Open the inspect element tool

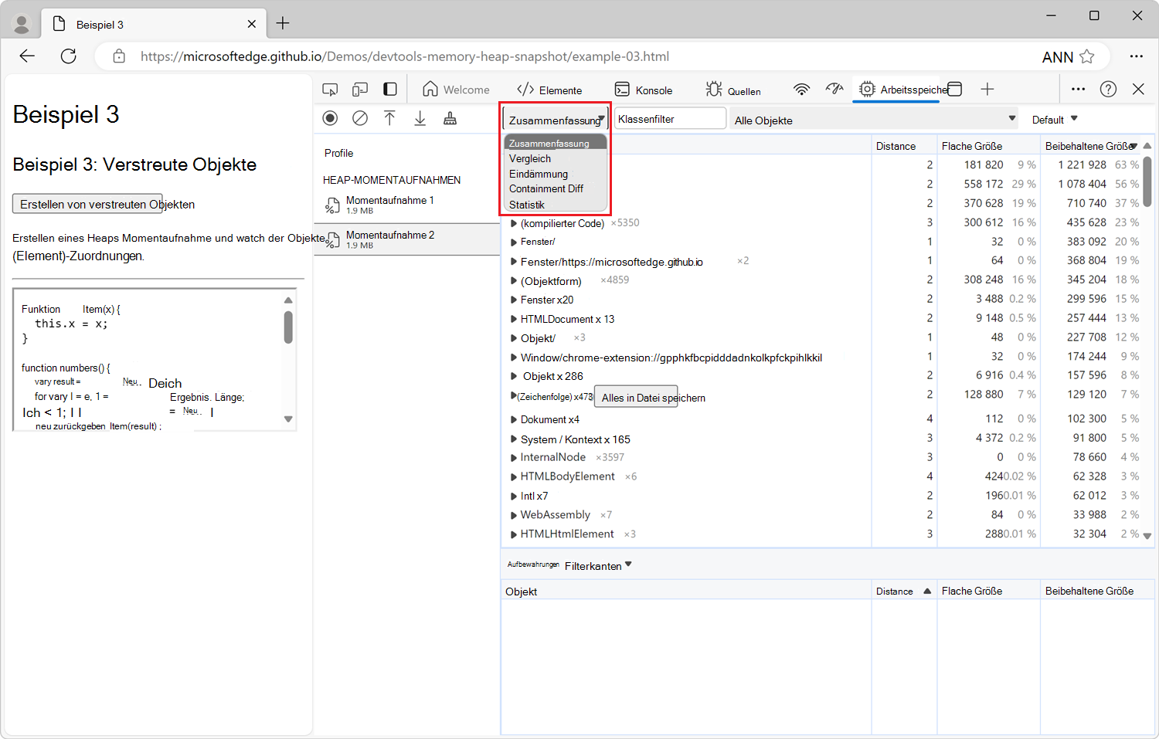point(330,90)
